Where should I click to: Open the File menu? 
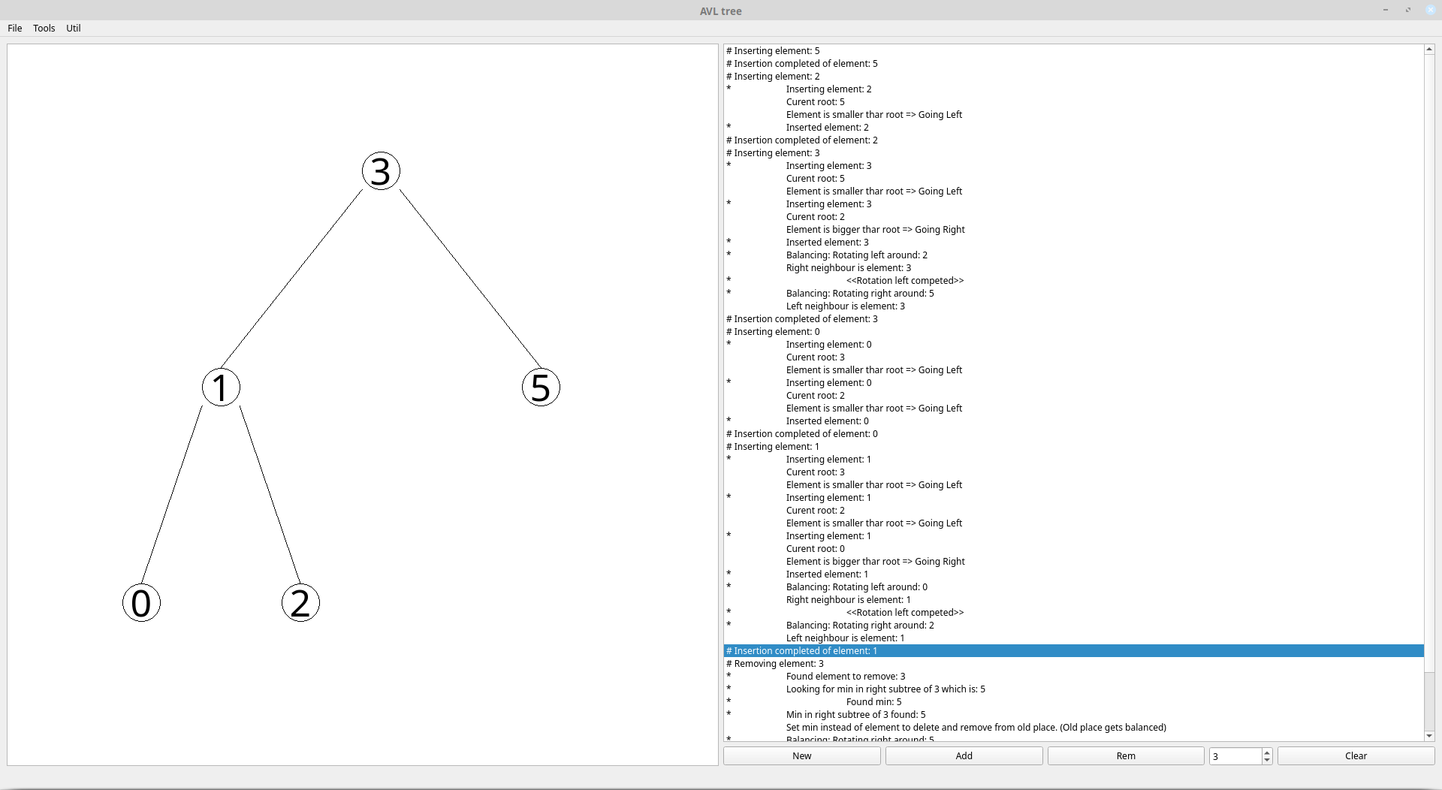(15, 29)
